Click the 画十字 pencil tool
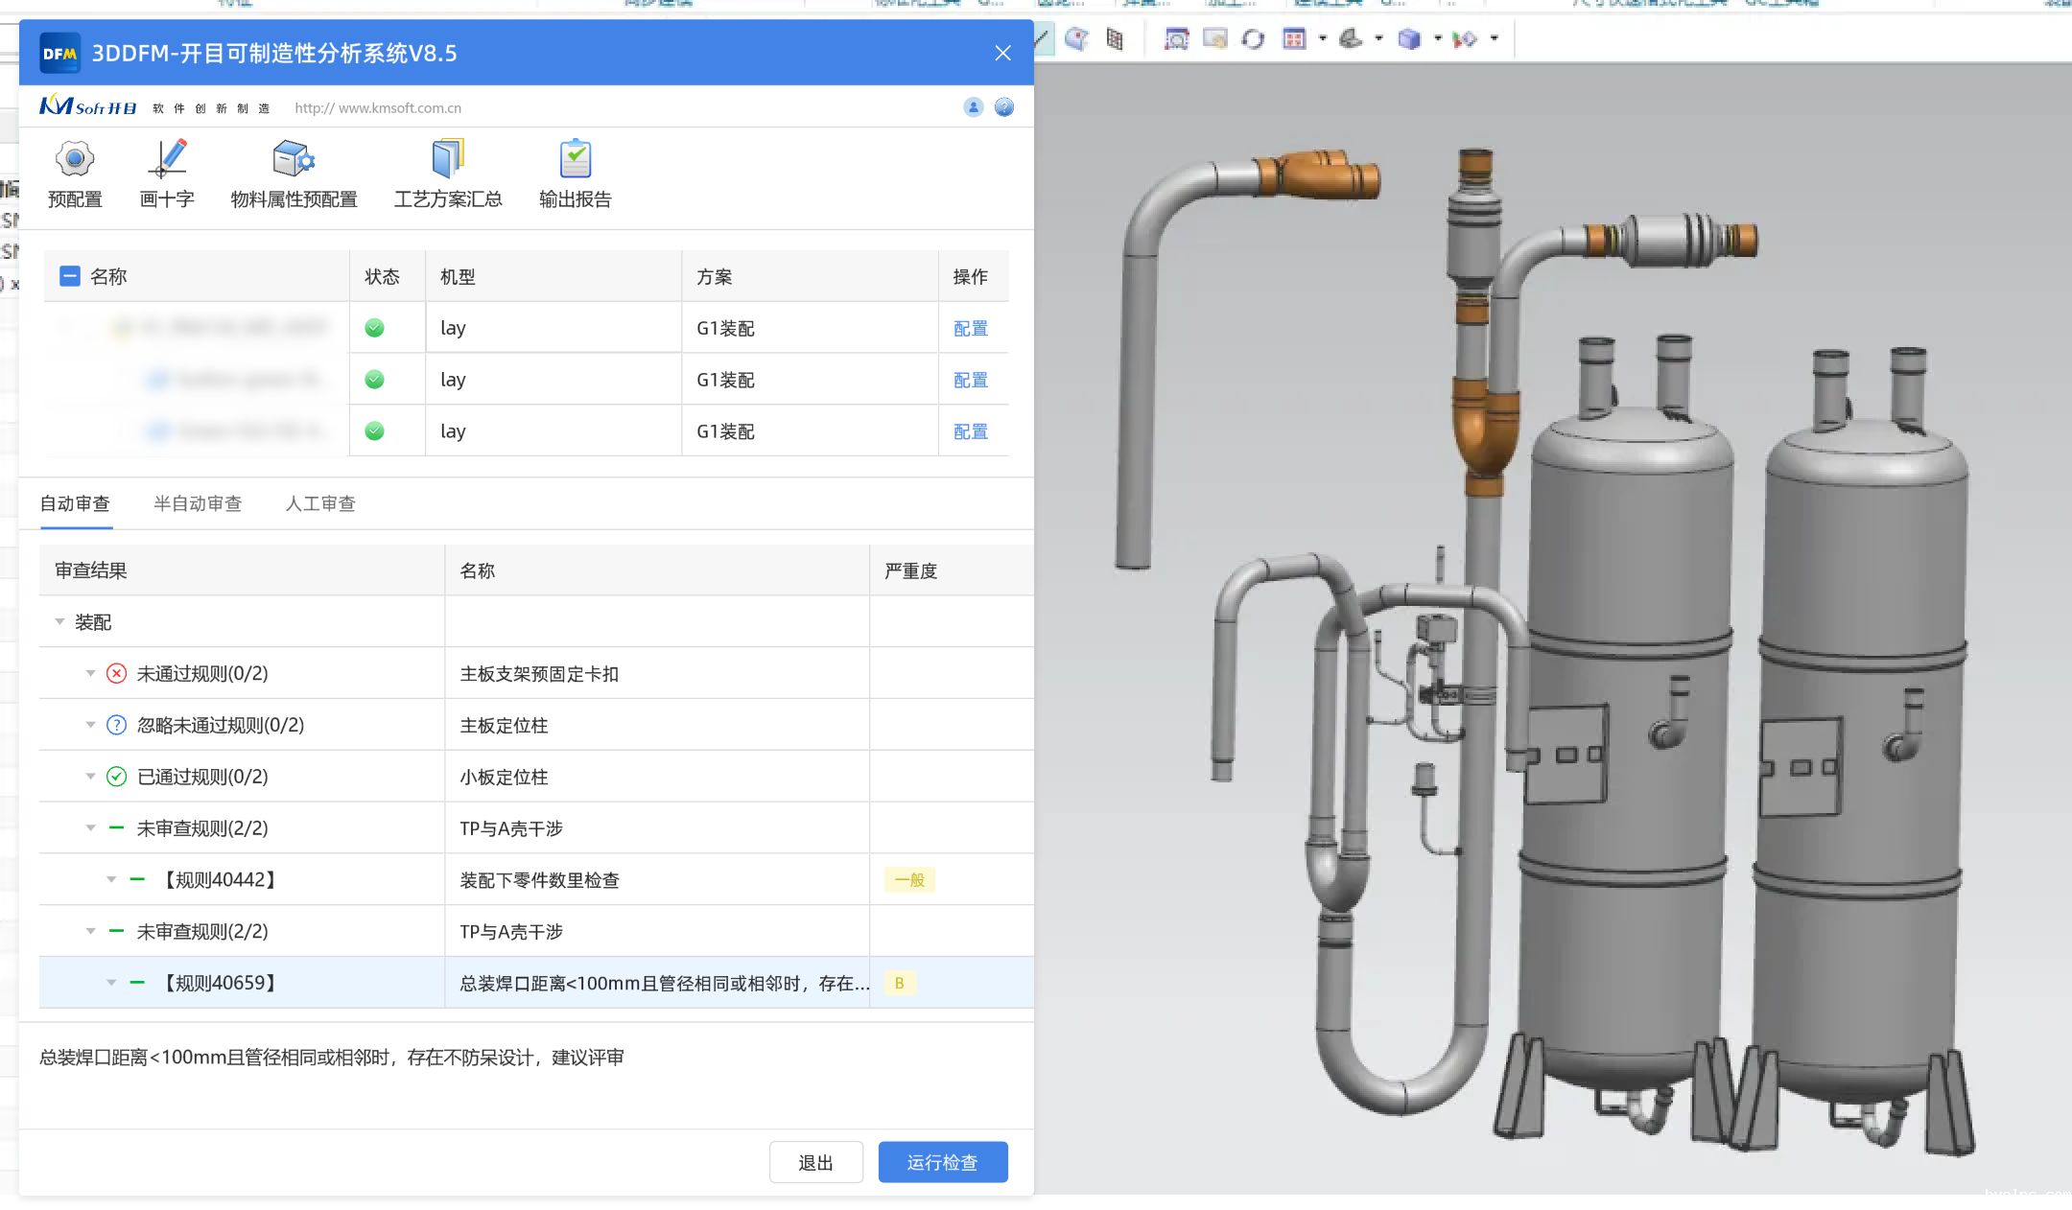Viewport: 2072px width, 1210px height. 168,159
